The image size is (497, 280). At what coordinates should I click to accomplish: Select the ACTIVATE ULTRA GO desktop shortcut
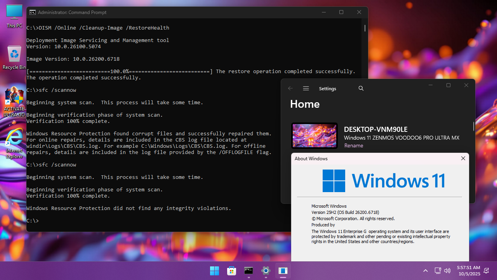[x=14, y=102]
